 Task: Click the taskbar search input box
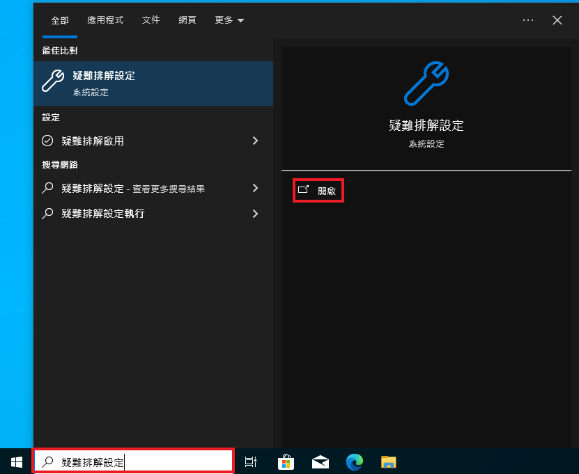click(x=139, y=461)
